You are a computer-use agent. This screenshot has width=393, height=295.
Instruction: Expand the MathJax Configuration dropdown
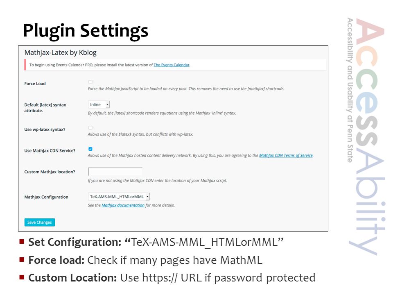(x=119, y=197)
